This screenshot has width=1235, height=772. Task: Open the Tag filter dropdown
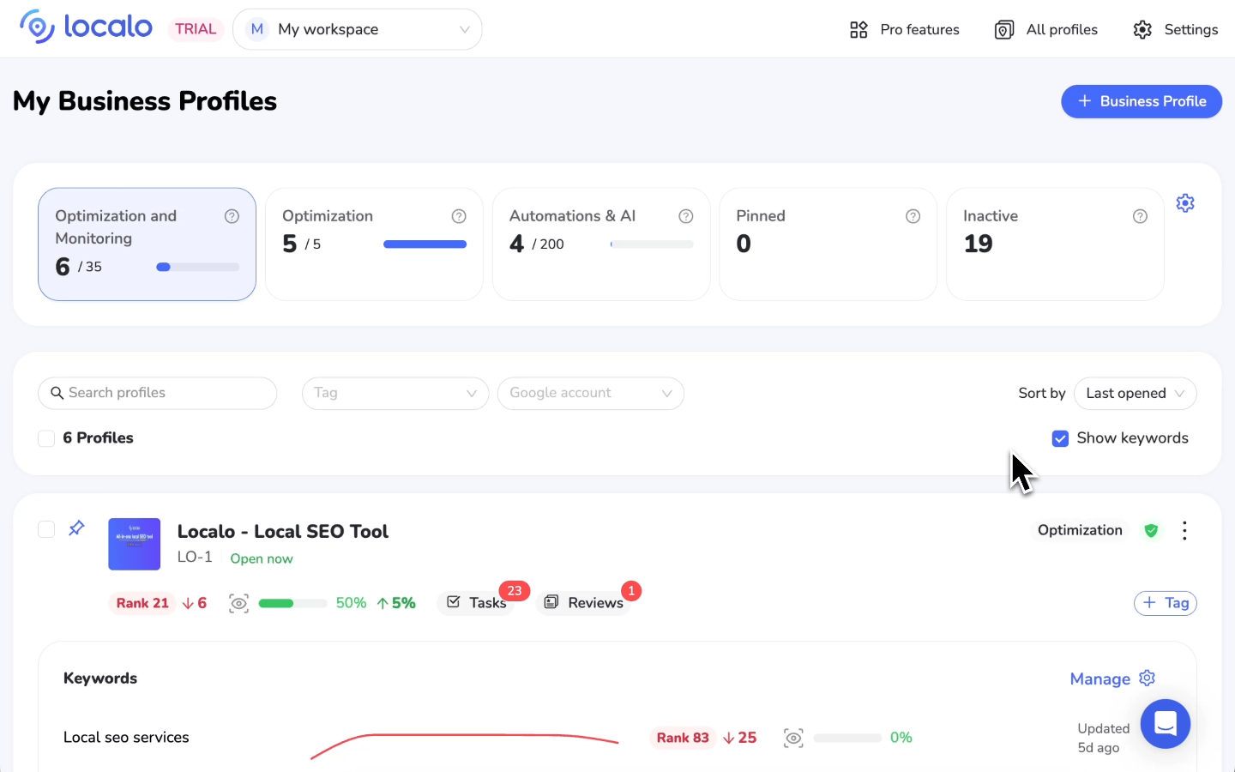click(x=395, y=394)
